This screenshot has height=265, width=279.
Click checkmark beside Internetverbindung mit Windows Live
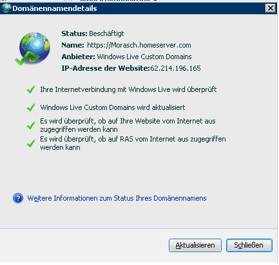pyautogui.click(x=31, y=89)
